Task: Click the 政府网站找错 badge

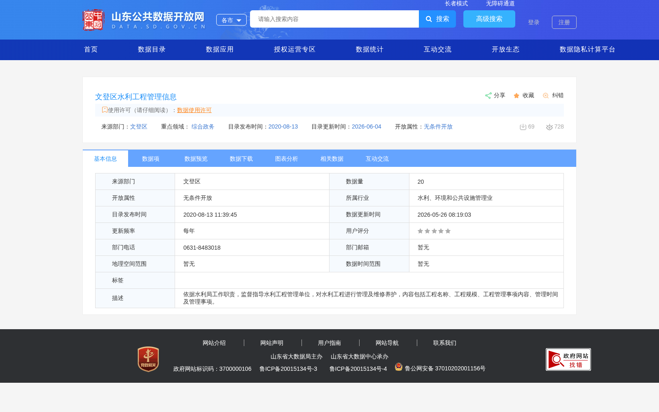Action: tap(568, 359)
